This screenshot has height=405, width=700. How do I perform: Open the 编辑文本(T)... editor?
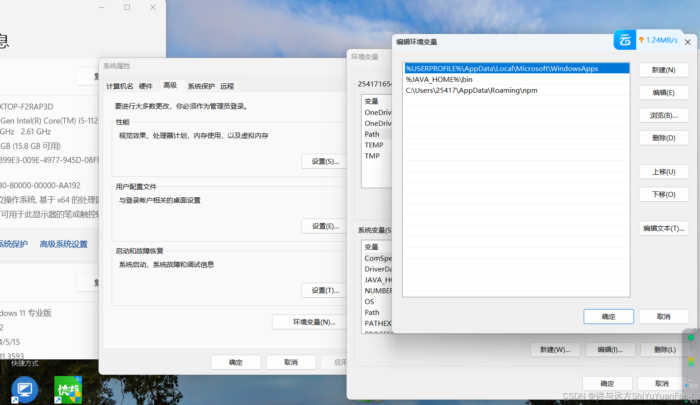[663, 228]
